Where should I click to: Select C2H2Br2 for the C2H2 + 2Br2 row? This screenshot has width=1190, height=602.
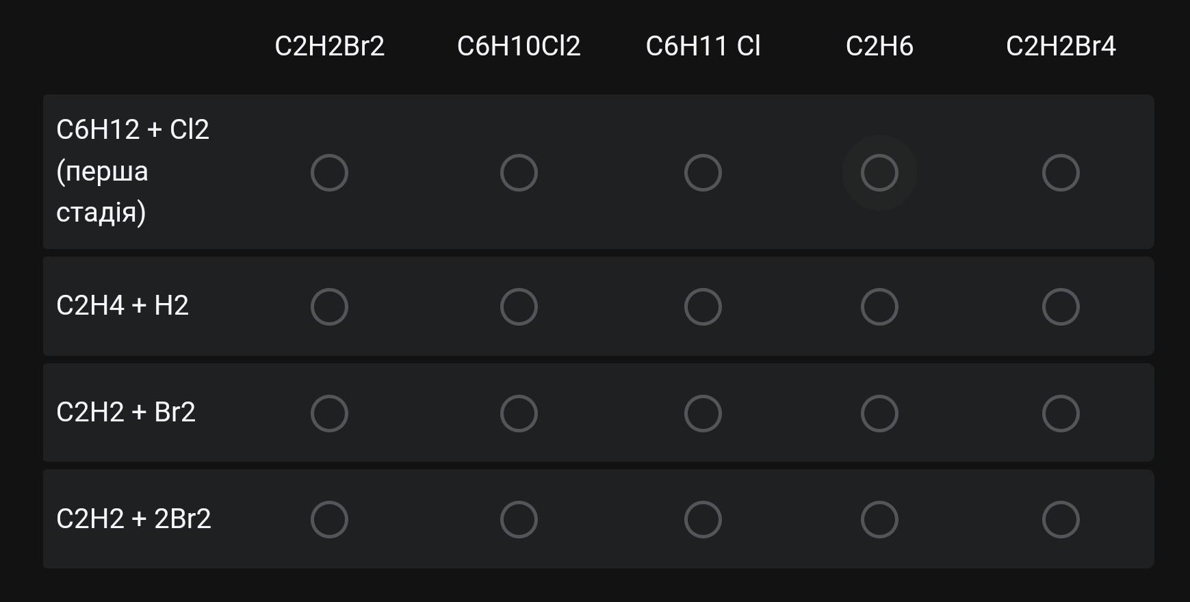pos(329,520)
